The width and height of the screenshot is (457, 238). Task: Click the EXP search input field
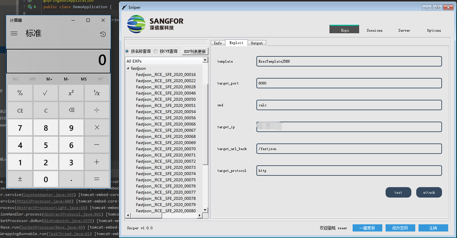click(167, 43)
